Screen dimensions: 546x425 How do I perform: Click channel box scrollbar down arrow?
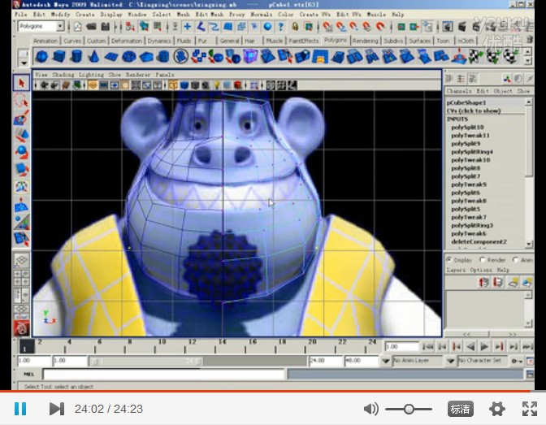point(529,245)
